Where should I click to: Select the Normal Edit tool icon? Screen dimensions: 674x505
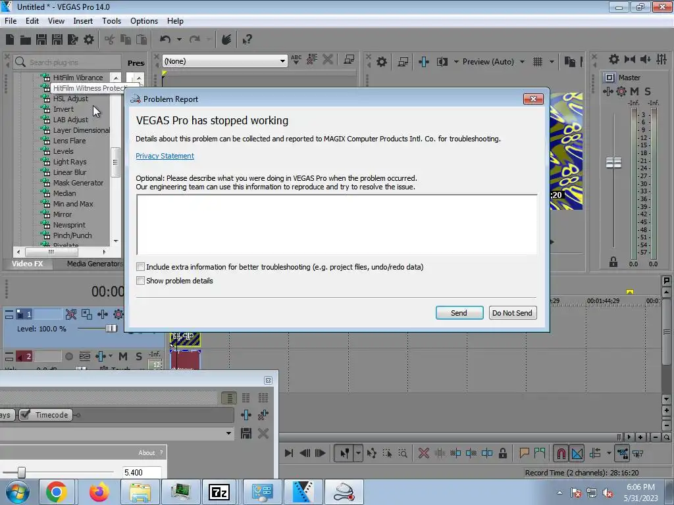click(x=345, y=453)
